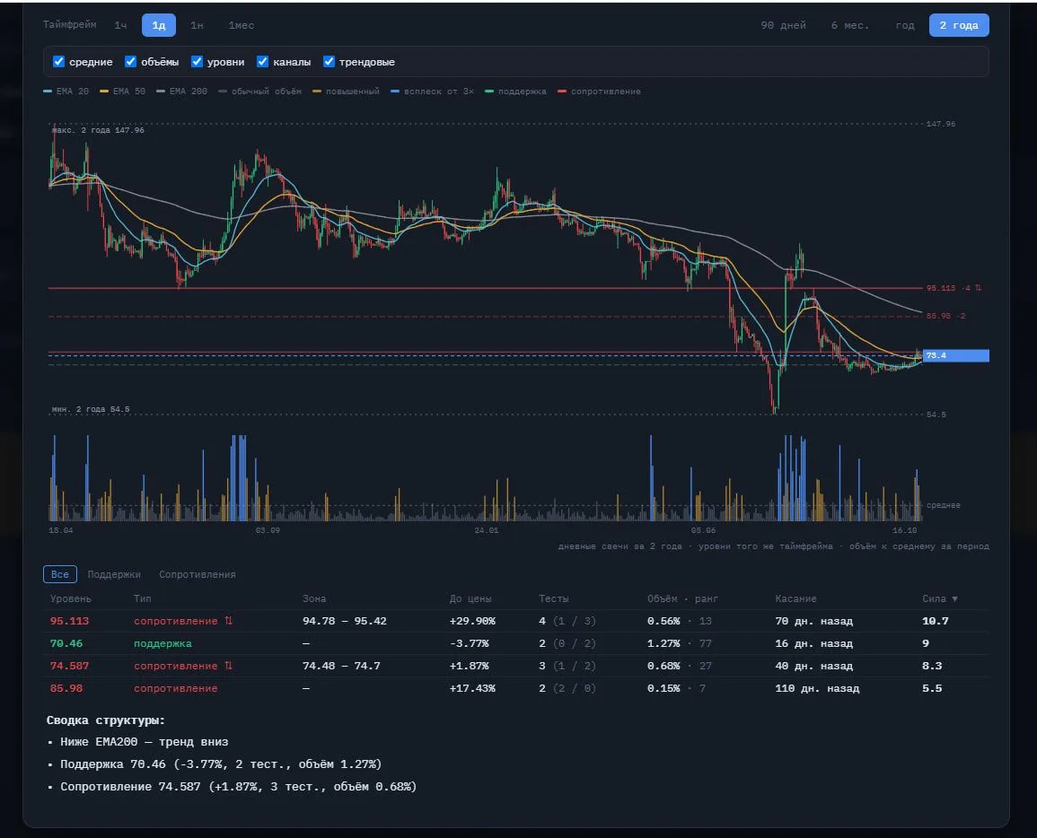The image size is (1037, 838).
Task: Click the Касание column header
Action: coord(795,598)
